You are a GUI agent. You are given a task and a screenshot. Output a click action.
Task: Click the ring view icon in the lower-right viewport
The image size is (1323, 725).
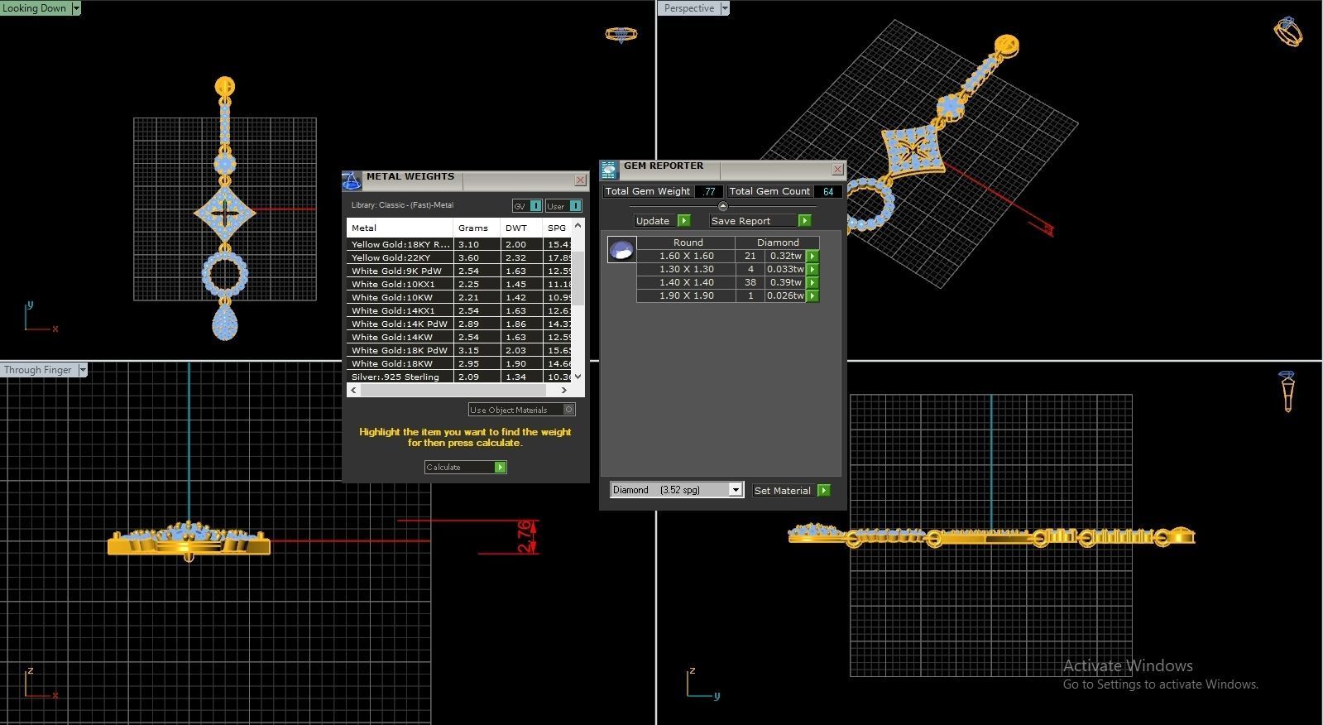coord(1287,391)
